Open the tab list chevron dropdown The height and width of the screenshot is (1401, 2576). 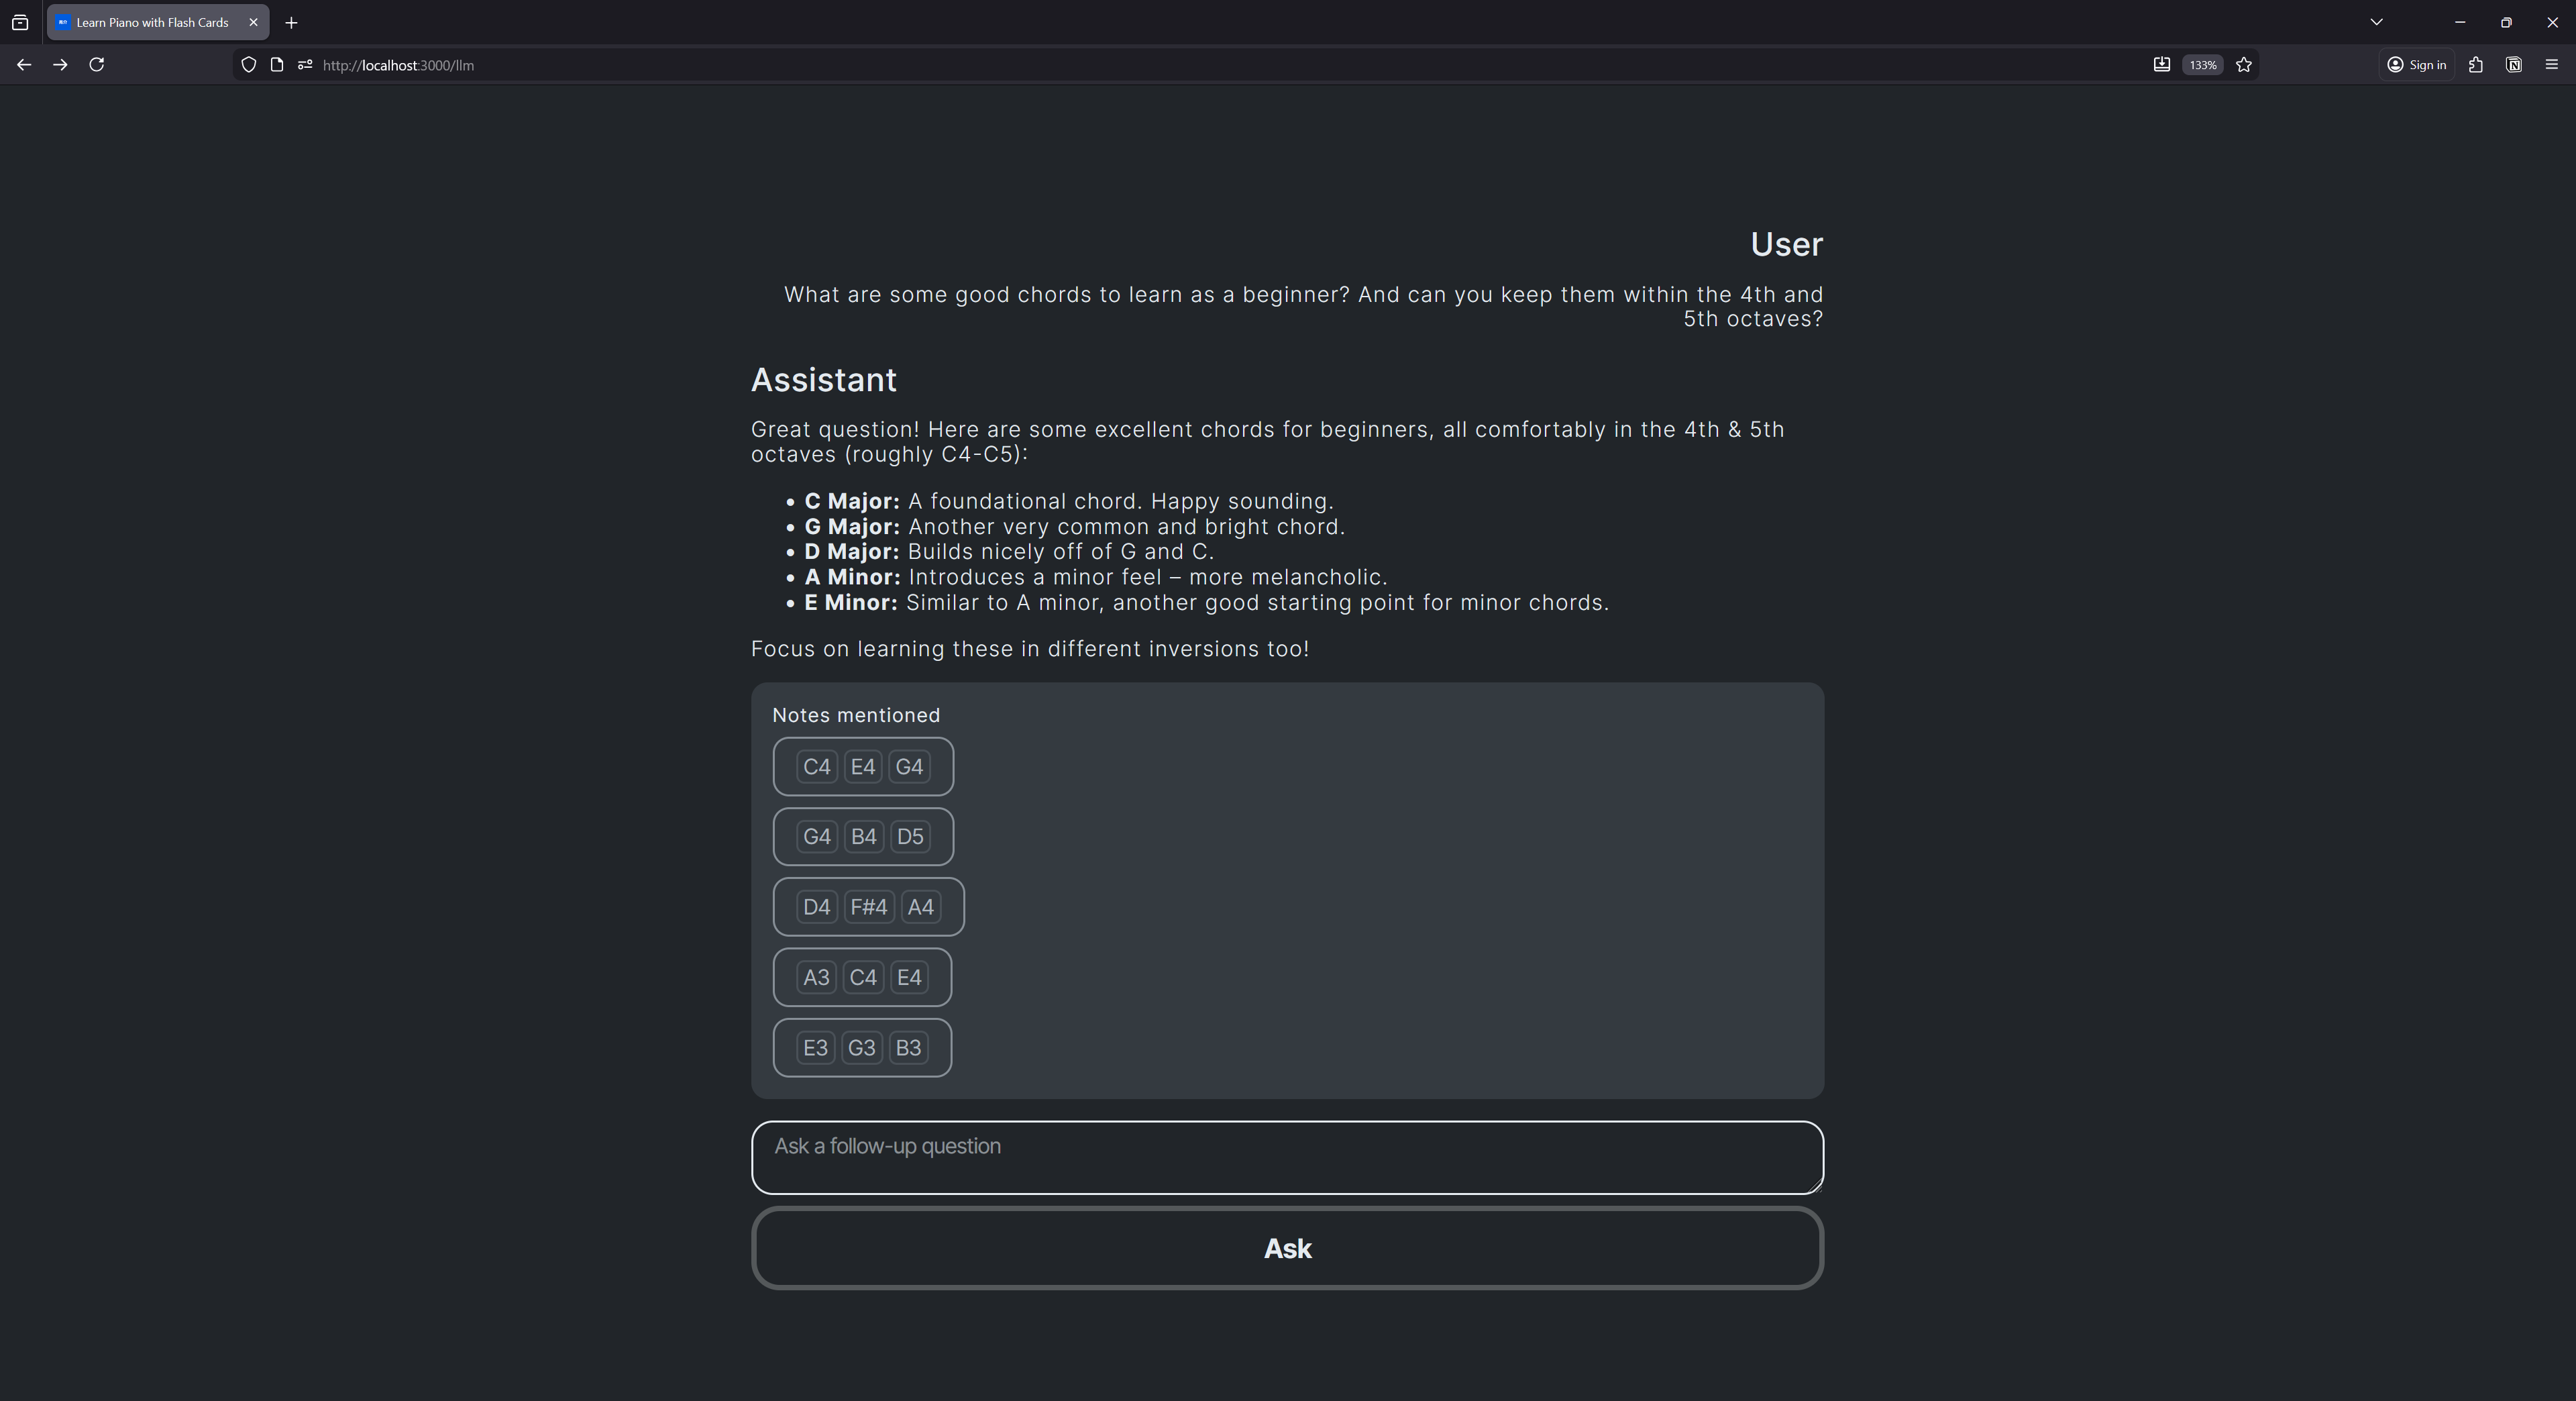coord(2377,22)
